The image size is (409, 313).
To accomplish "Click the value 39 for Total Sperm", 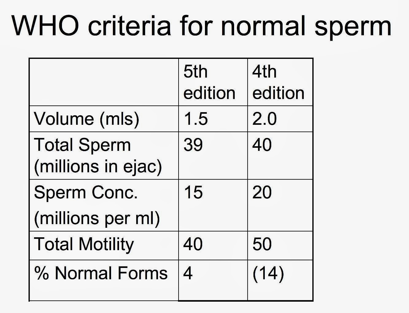I will (193, 145).
